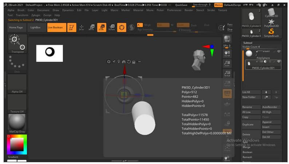Viewport: 289px width, 164px height.
Task: Activate the Edit mode button
Action: coord(71,27)
